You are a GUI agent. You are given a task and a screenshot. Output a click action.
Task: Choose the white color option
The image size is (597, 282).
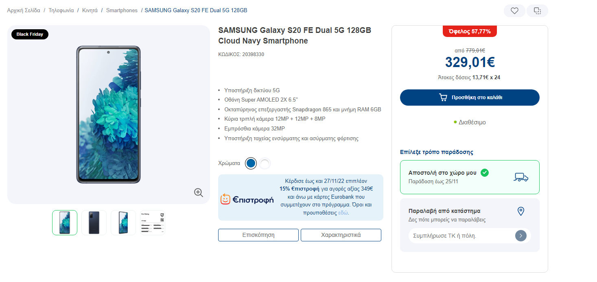(x=265, y=163)
